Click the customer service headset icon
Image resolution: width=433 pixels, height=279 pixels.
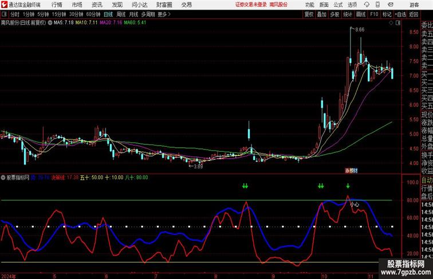pyautogui.click(x=367, y=5)
